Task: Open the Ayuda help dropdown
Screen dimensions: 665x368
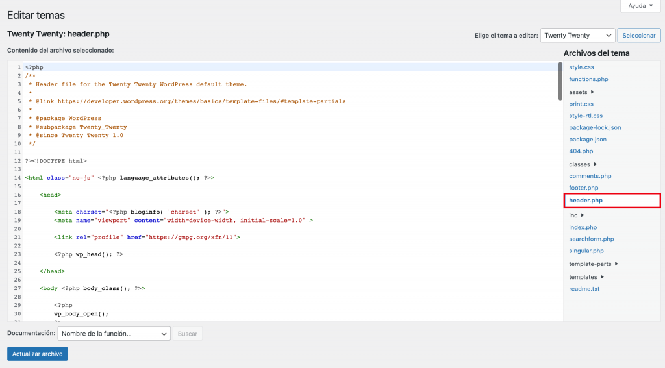Action: [x=641, y=6]
